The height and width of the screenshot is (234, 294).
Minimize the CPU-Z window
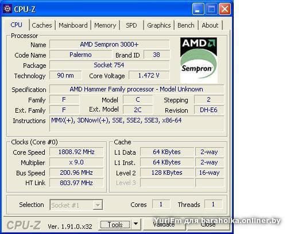198,9
